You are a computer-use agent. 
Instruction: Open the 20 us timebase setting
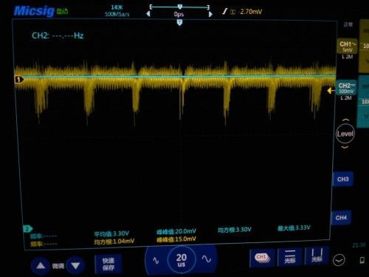[x=182, y=260]
